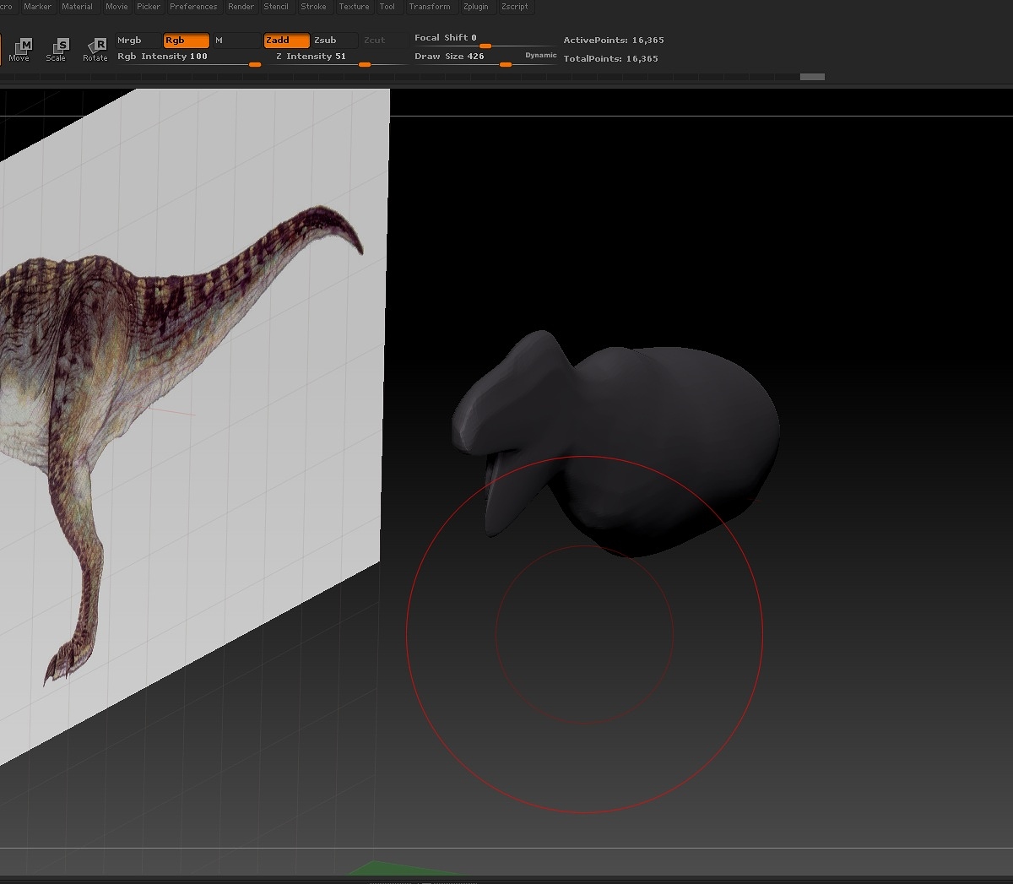Open the Stencil menu
The height and width of the screenshot is (884, 1013).
pyautogui.click(x=276, y=7)
